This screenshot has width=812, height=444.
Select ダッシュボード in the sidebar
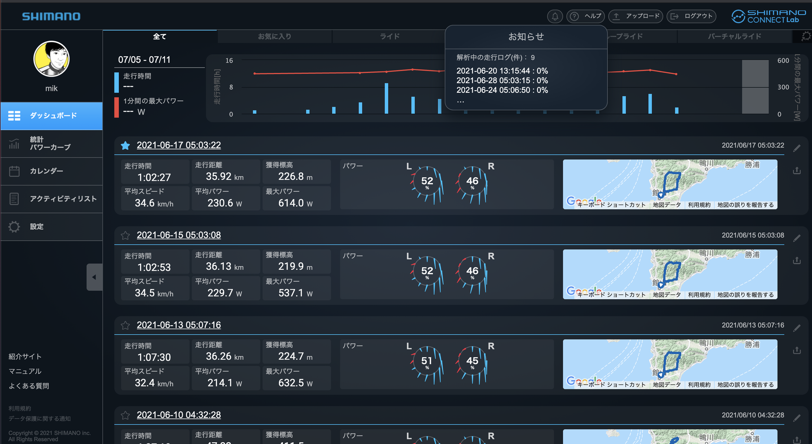[52, 116]
